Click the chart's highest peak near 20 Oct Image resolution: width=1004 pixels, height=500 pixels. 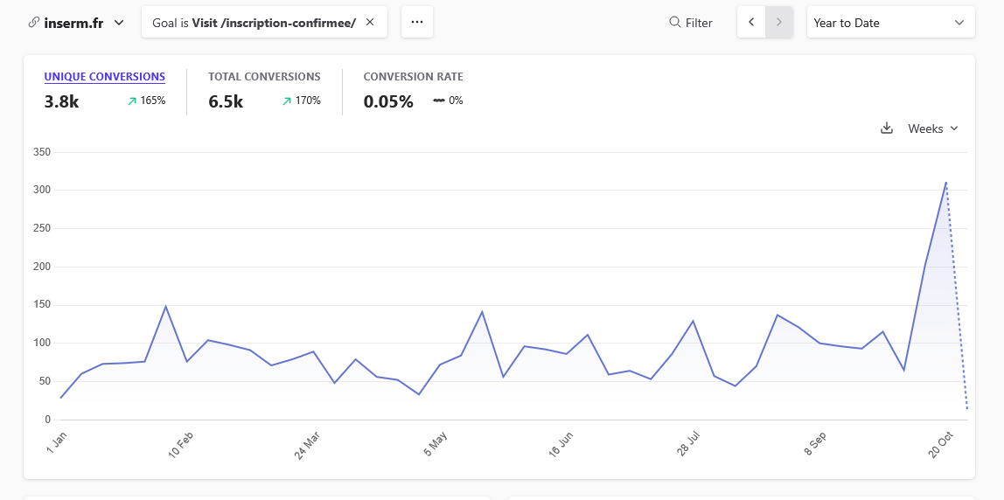[945, 183]
